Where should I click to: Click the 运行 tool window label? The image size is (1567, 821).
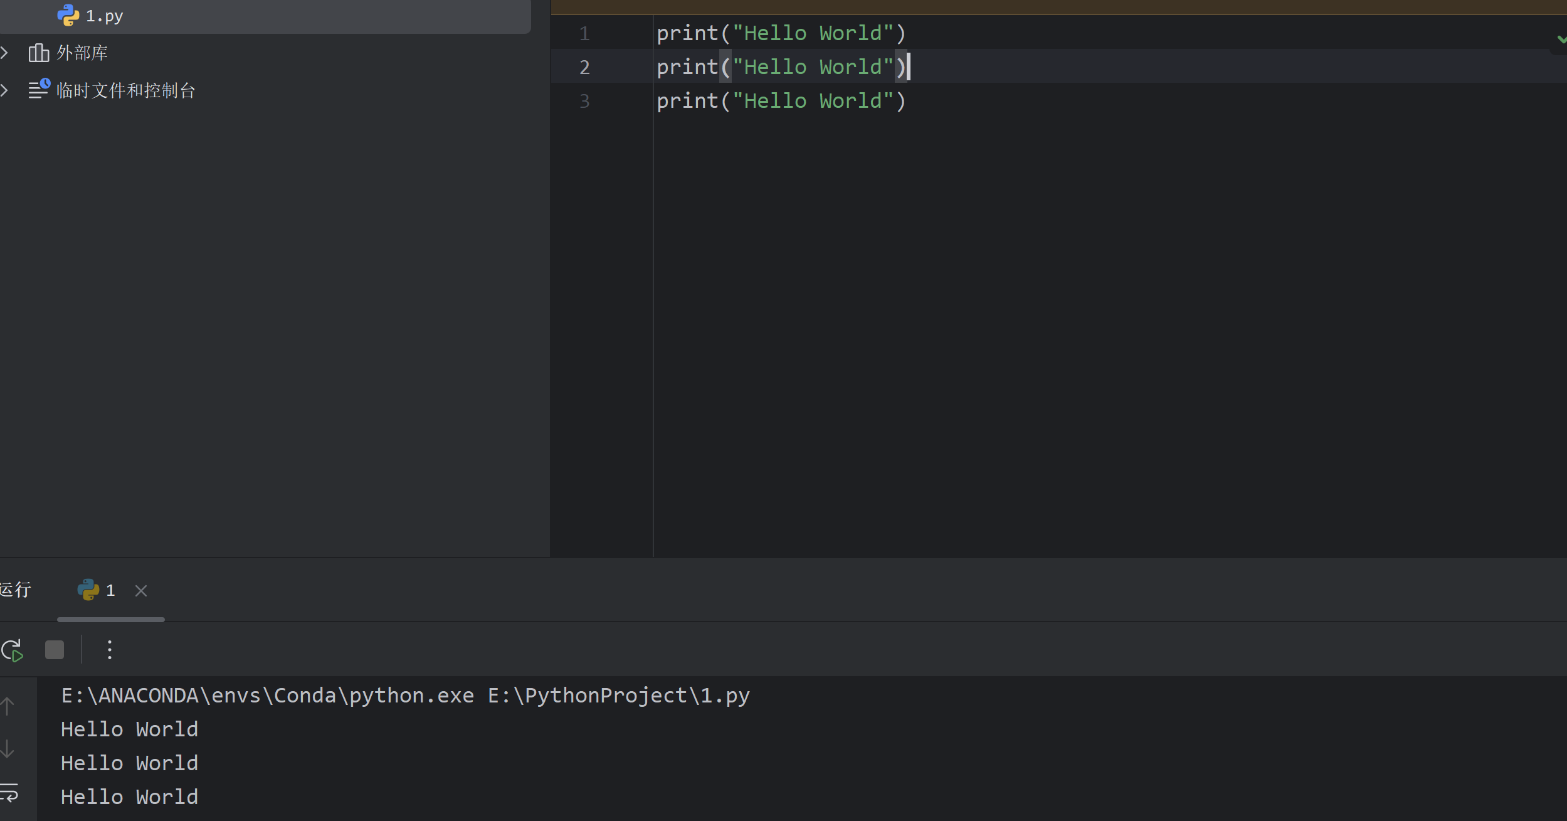pos(16,590)
